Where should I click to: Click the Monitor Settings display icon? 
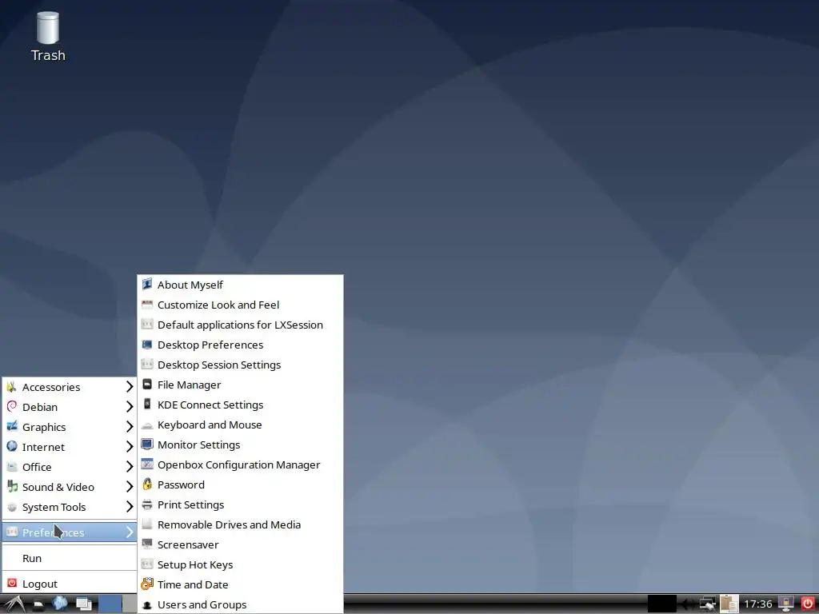(147, 445)
